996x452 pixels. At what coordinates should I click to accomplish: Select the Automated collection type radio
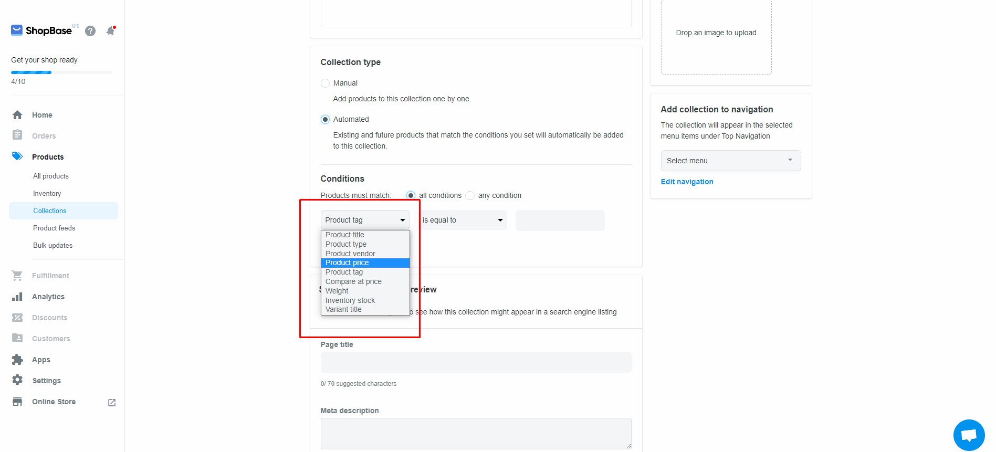[x=326, y=119]
